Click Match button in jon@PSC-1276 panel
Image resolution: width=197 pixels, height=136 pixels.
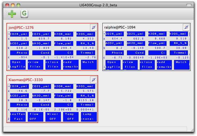tap(89, 65)
